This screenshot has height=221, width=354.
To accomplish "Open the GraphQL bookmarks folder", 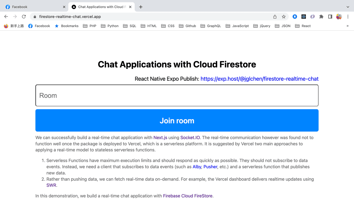I will pyautogui.click(x=211, y=26).
